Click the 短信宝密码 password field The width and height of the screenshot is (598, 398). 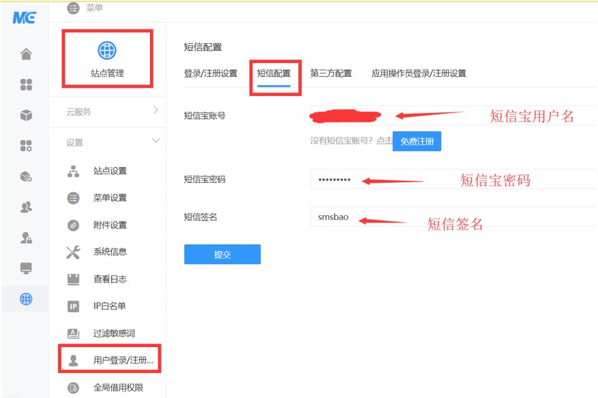click(x=452, y=179)
